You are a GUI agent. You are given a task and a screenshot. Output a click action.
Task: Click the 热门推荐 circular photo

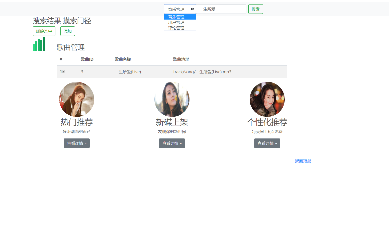point(76,99)
